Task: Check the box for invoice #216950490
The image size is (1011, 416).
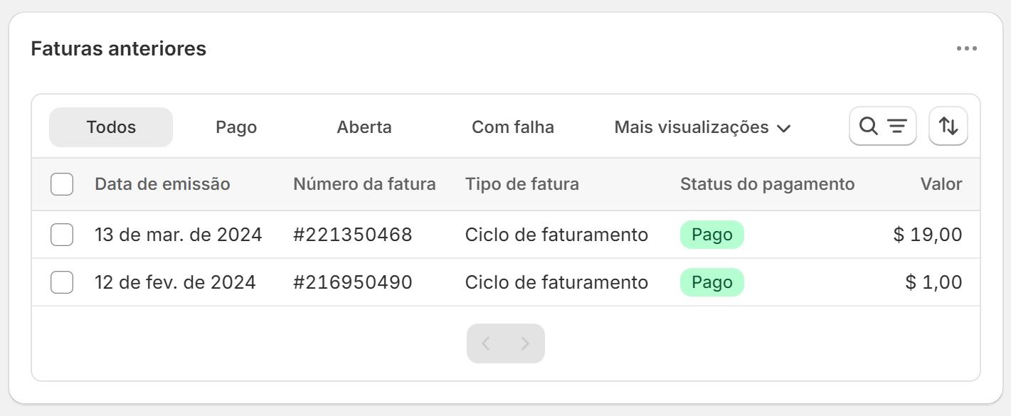Action: [62, 282]
